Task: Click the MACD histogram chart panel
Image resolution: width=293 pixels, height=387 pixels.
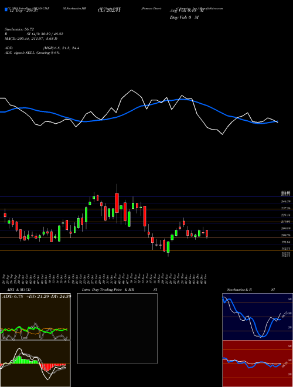Action: pos(35,364)
